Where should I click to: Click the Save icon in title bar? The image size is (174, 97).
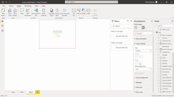(x=3, y=2)
